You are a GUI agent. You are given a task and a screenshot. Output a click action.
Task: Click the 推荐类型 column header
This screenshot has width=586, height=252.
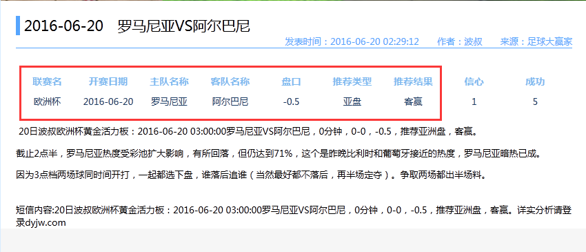352,81
